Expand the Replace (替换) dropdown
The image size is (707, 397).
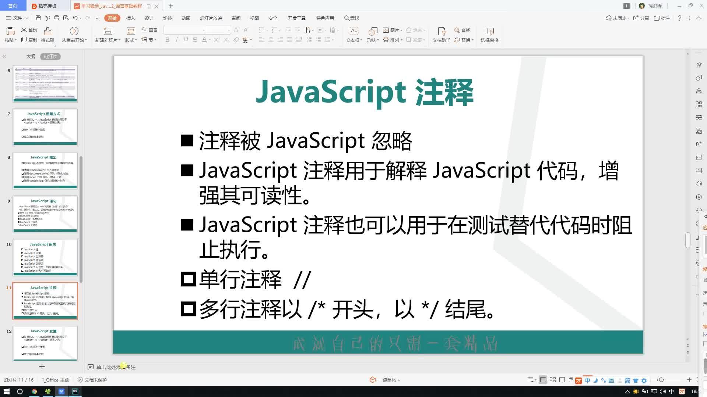(x=472, y=40)
